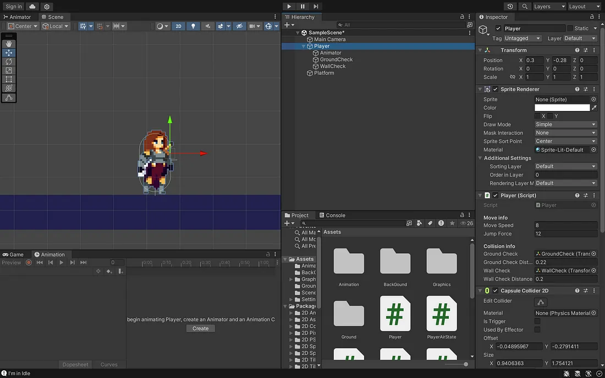Toggle the 2D scene view mode

tap(178, 26)
